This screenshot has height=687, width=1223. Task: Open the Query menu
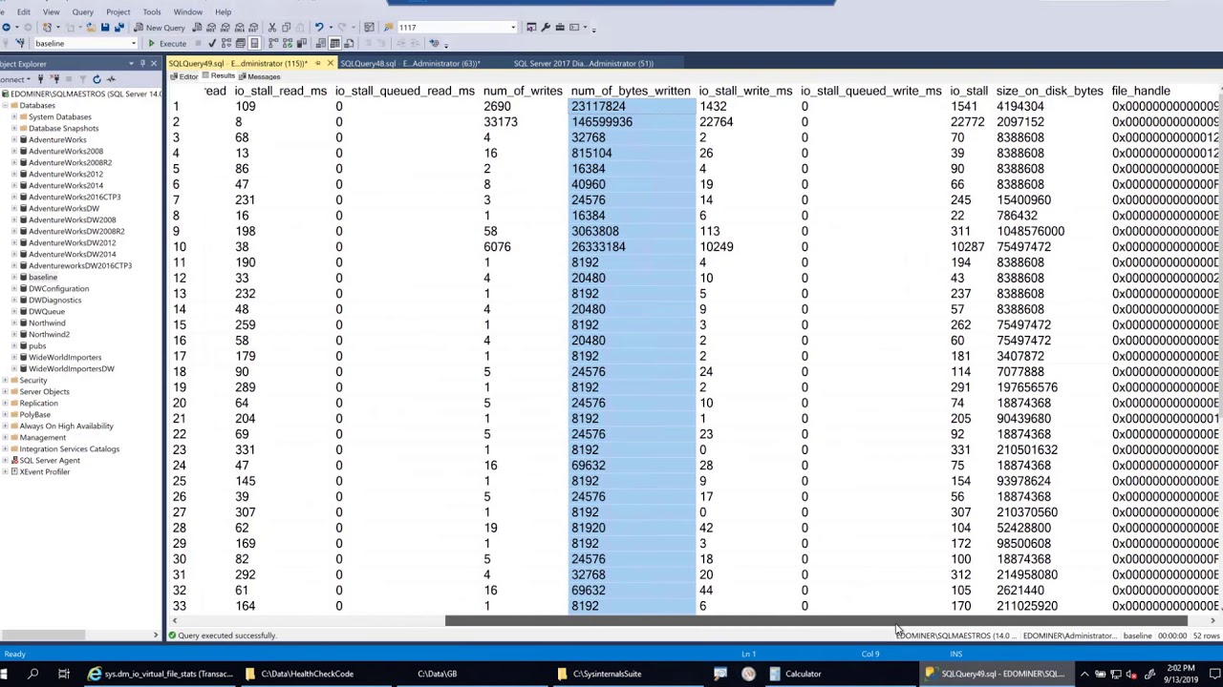82,12
